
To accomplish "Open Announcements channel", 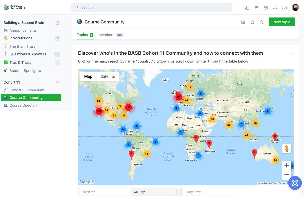I will coord(23,30).
